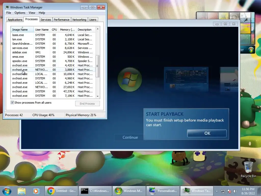This screenshot has width=261, height=196.
Task: Click the Processes: 42 status entry
Action: 14,115
